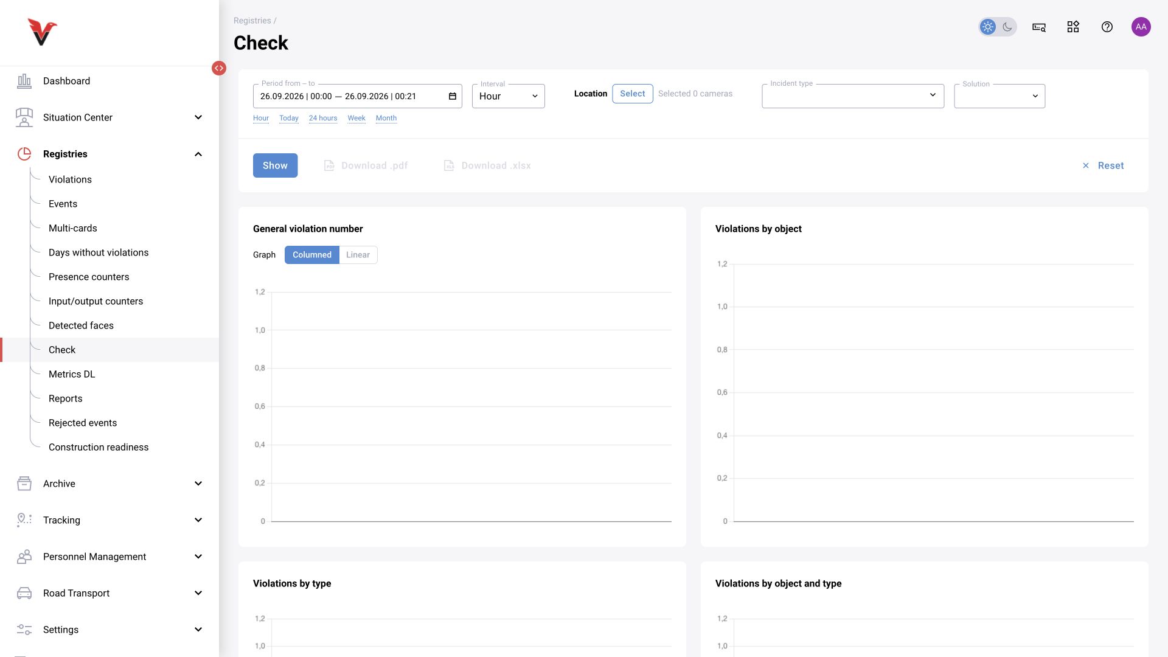Set period with the 24 hours shortcut
1168x657 pixels.
pyautogui.click(x=323, y=118)
